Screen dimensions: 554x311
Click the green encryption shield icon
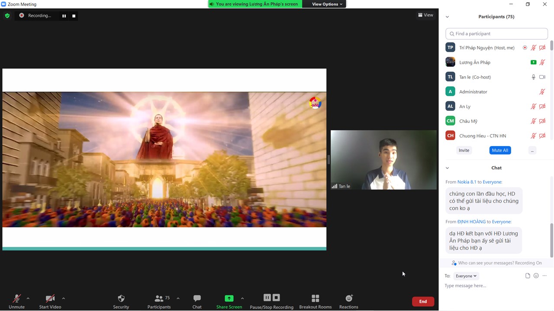click(x=7, y=16)
